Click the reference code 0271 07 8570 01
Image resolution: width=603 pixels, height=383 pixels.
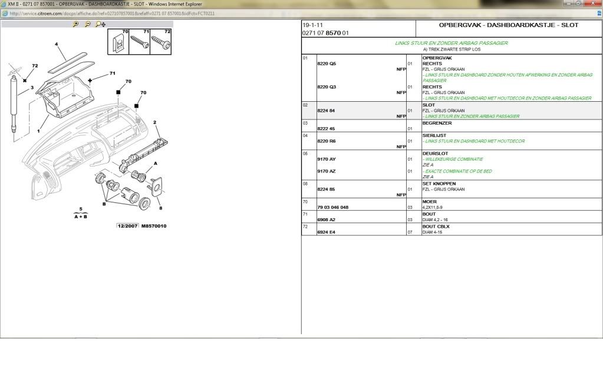(x=325, y=33)
